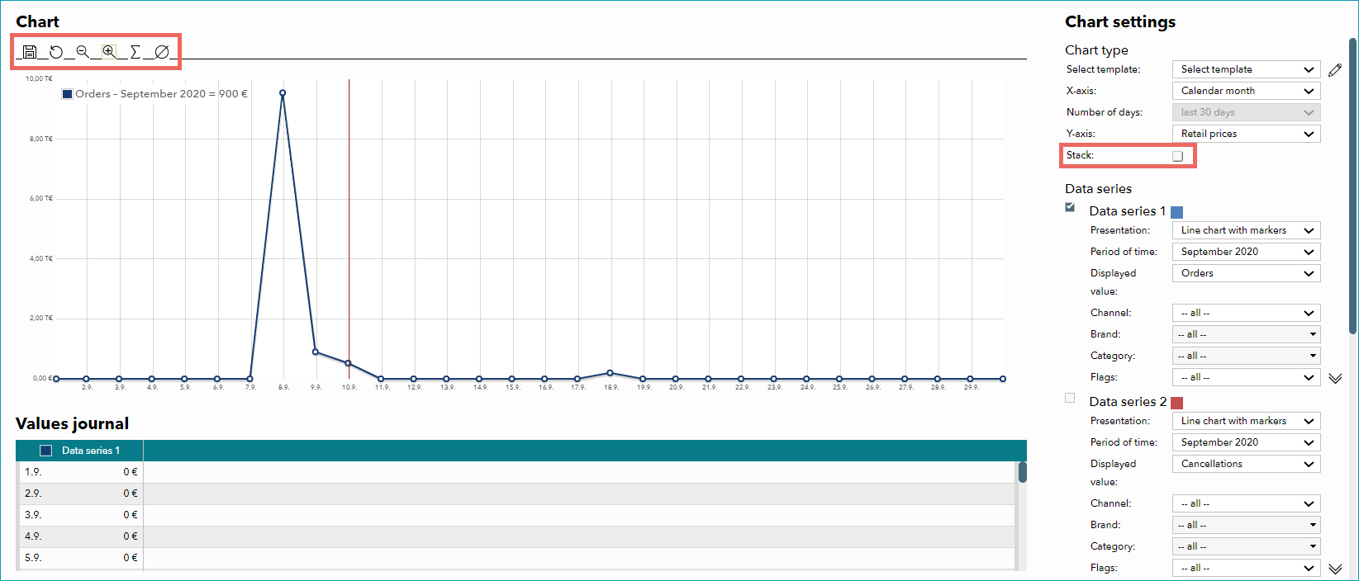Open Flags dropdown of Data series 2
Image resolution: width=1359 pixels, height=581 pixels.
1246,568
